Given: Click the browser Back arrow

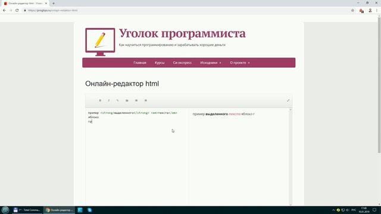Looking at the screenshot, I should pos(4,11).
